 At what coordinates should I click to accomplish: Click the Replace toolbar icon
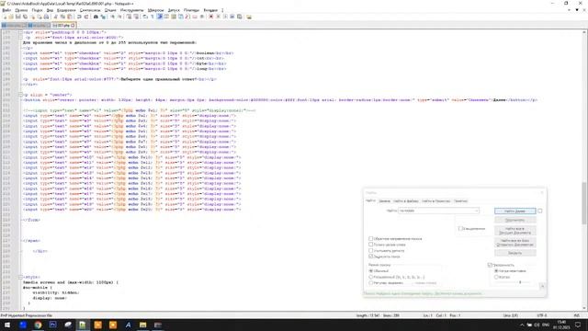click(x=103, y=17)
